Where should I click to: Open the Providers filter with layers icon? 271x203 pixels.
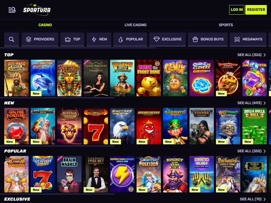click(40, 39)
